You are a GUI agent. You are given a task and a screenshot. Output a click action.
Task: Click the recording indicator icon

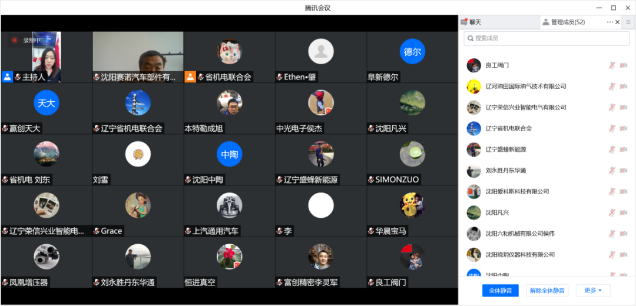[15, 40]
